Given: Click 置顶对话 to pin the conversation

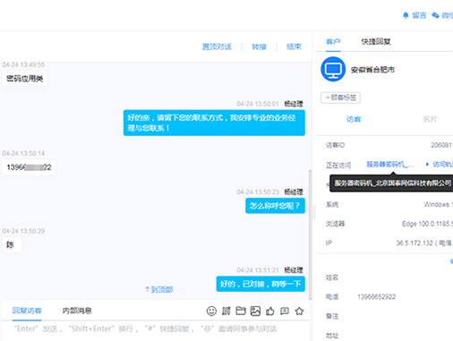Looking at the screenshot, I should pos(217,47).
